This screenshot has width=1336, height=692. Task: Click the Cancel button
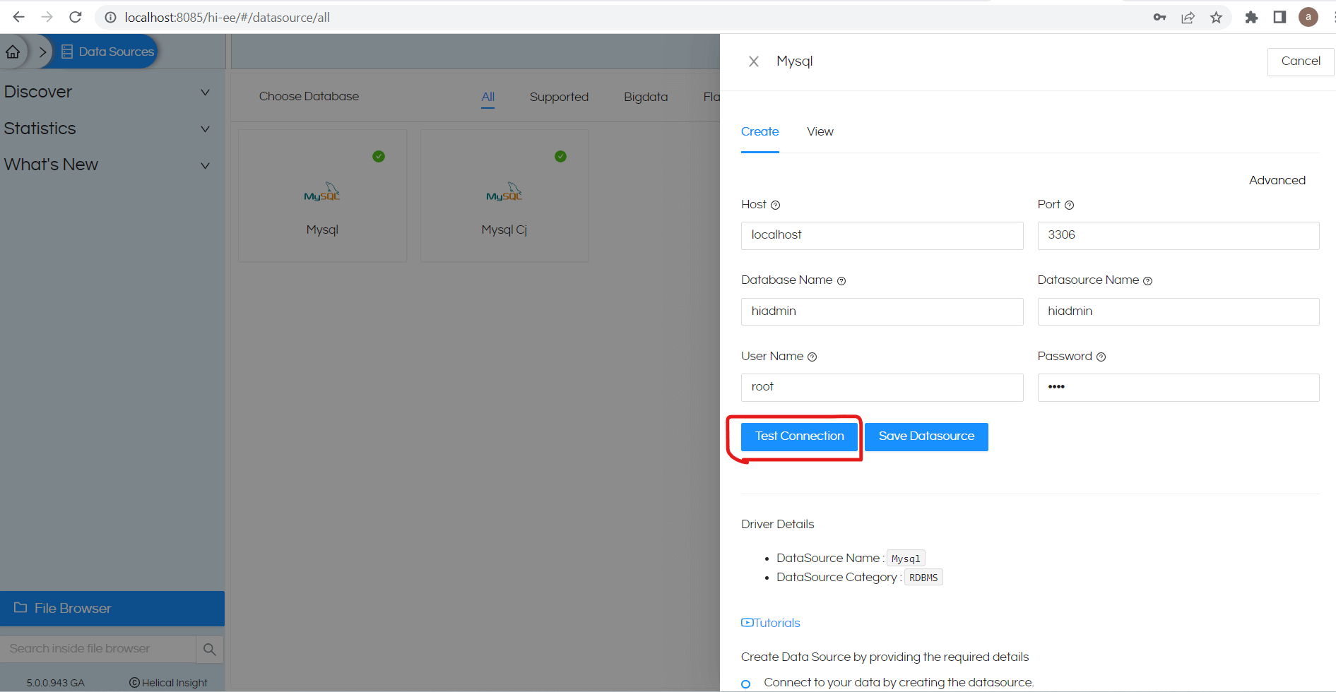1301,61
